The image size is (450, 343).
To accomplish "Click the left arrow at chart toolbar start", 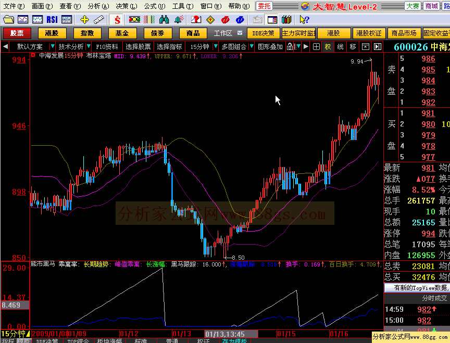I will pyautogui.click(x=5, y=46).
